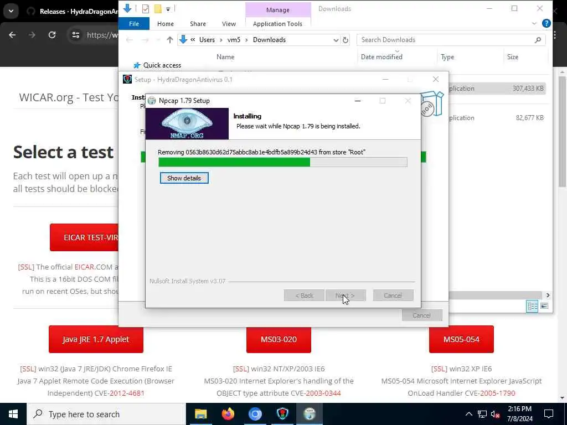567x425 pixels.
Task: Open the EICAR.COM link
Action: (x=84, y=267)
